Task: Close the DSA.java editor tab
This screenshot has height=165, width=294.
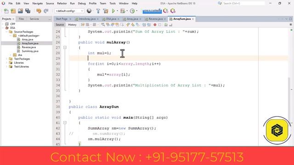Action: (119, 19)
